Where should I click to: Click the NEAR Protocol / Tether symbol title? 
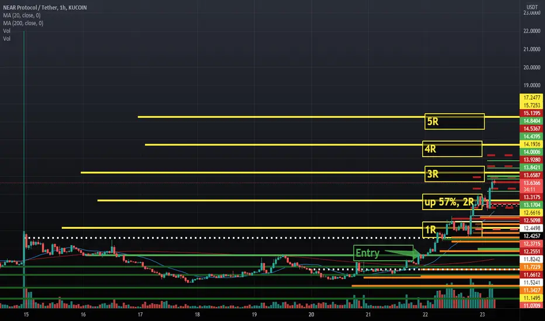(x=45, y=8)
